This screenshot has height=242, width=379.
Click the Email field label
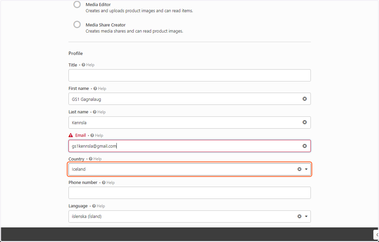coord(81,135)
